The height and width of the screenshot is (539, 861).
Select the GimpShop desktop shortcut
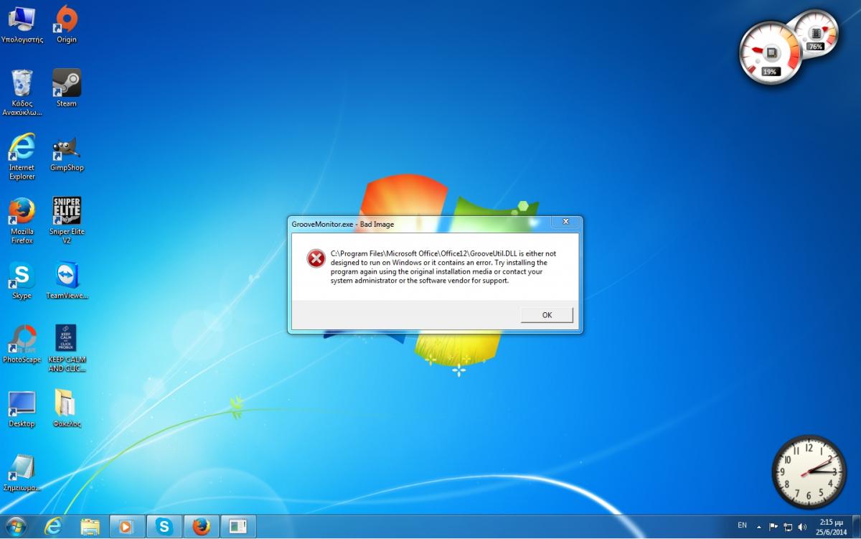point(67,152)
